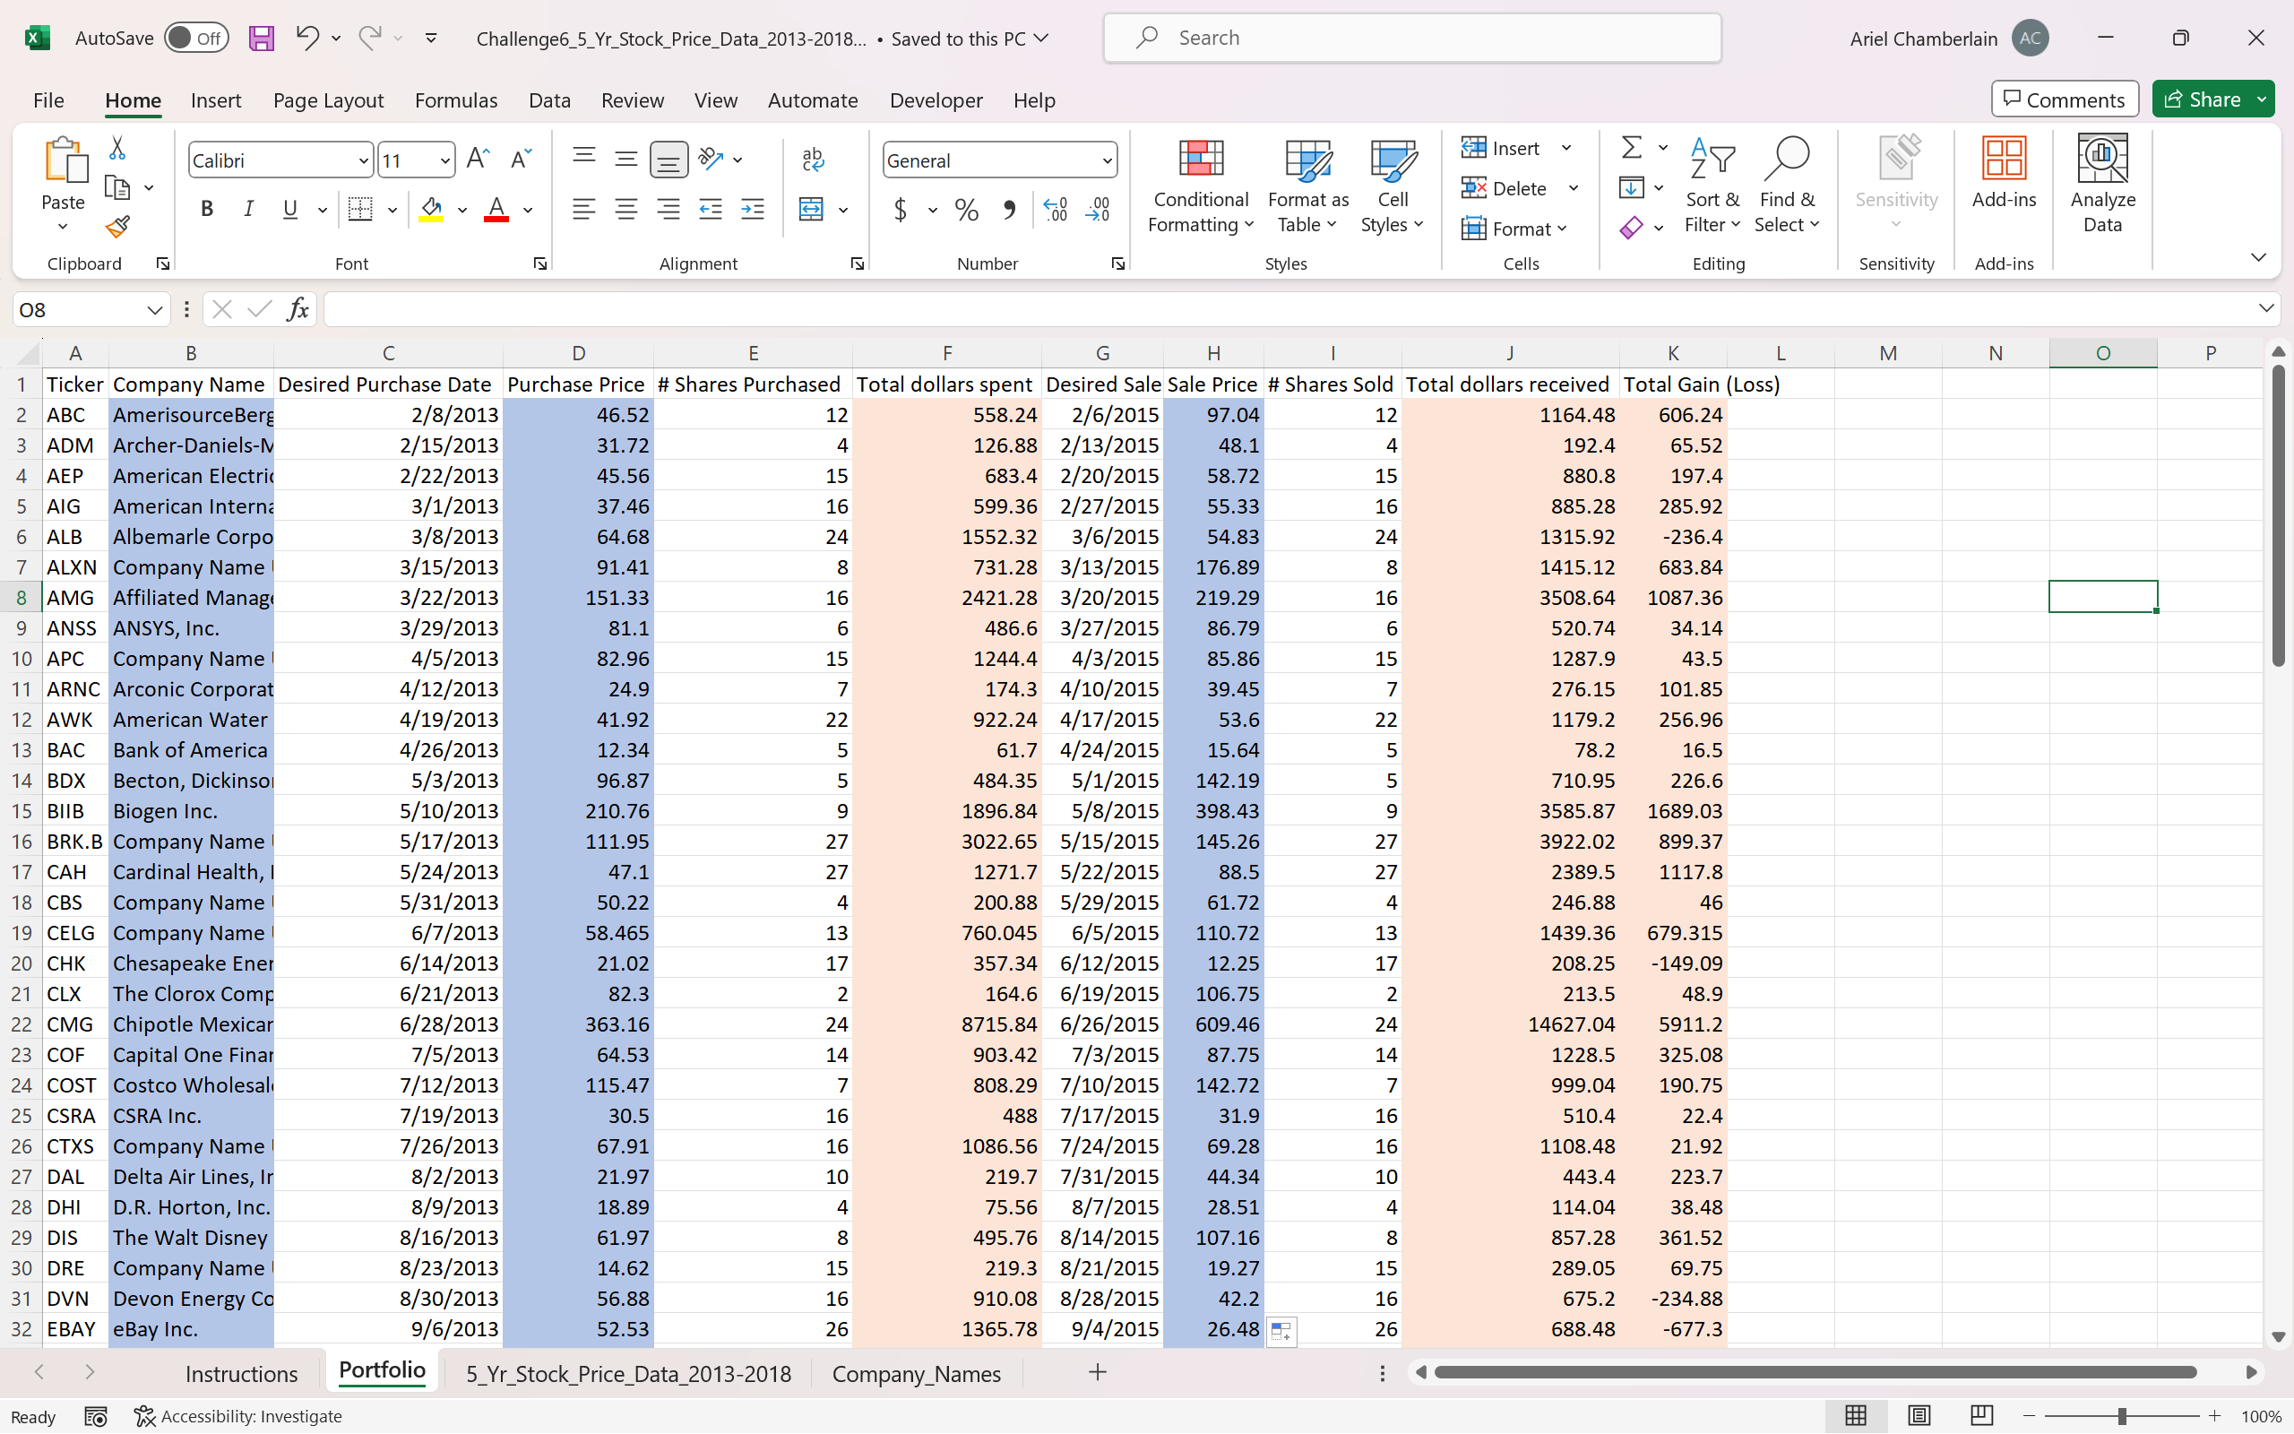
Task: Click the Orientation text-angle icon
Action: tap(710, 160)
